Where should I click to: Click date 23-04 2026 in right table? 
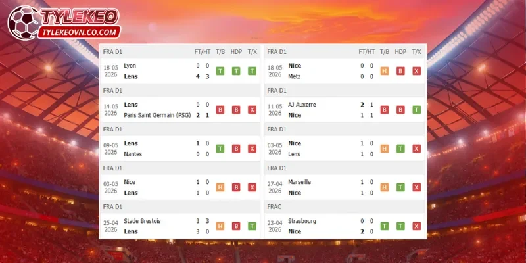275,226
